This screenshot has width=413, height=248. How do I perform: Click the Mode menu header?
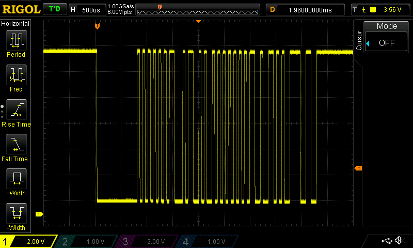pyautogui.click(x=387, y=26)
